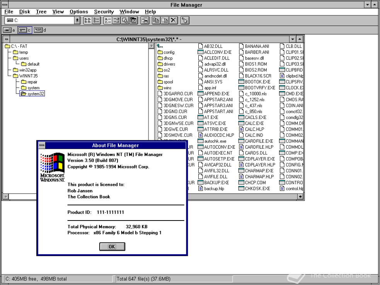The image size is (380, 285).
Task: Open the Security menu
Action: coord(104,12)
